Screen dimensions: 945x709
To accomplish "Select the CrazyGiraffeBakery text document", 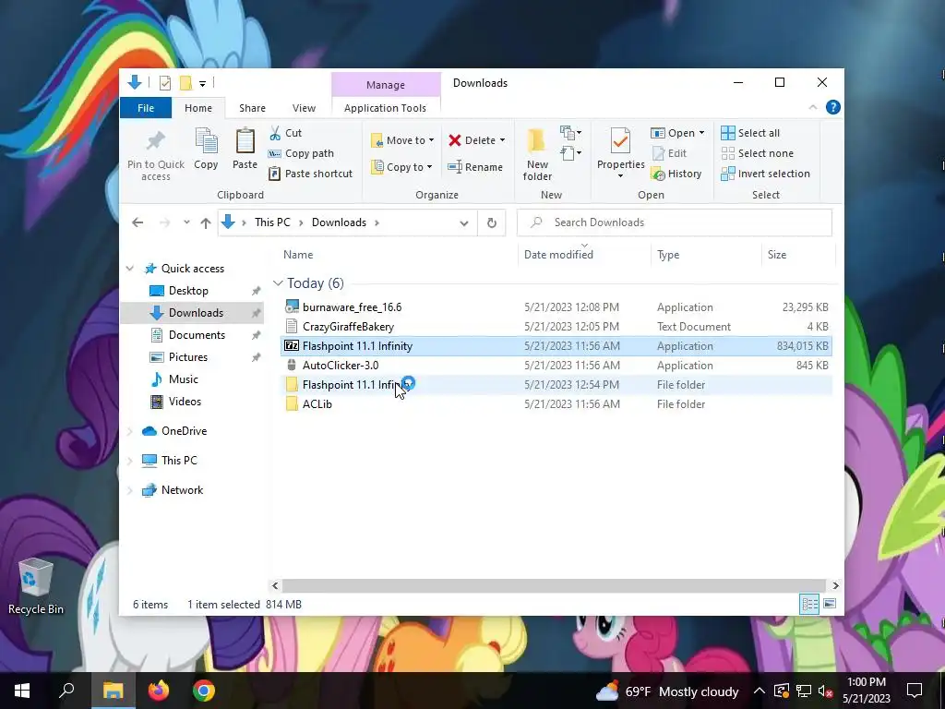I will pyautogui.click(x=556, y=326).
